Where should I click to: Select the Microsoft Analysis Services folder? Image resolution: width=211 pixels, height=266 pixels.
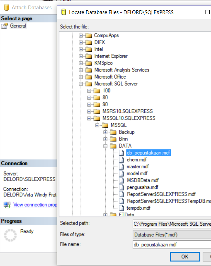[x=122, y=70]
